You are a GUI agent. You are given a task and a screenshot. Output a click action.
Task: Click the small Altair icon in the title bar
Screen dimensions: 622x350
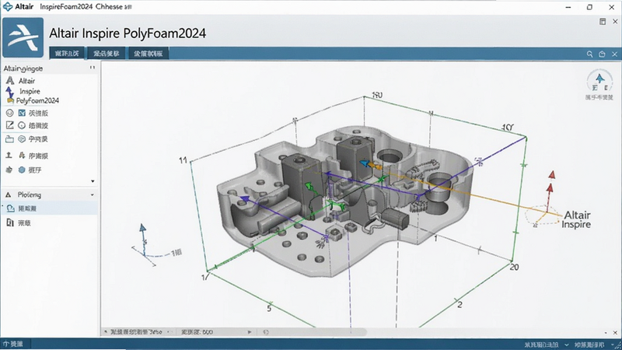pyautogui.click(x=8, y=7)
